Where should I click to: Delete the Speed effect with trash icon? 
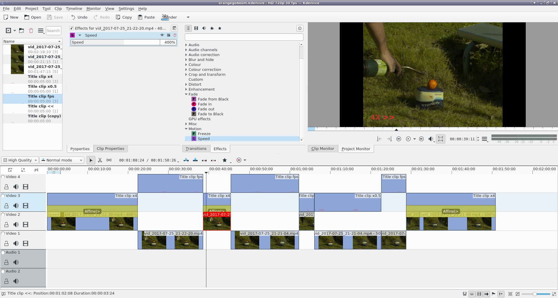[175, 35]
